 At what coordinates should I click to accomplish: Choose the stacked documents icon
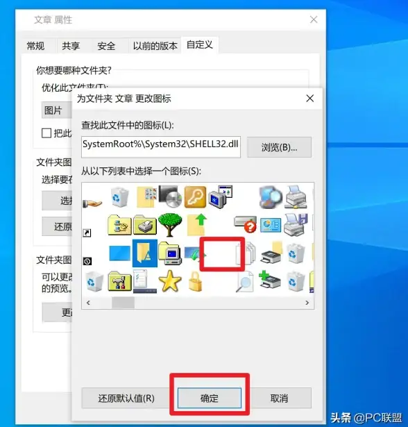click(246, 254)
